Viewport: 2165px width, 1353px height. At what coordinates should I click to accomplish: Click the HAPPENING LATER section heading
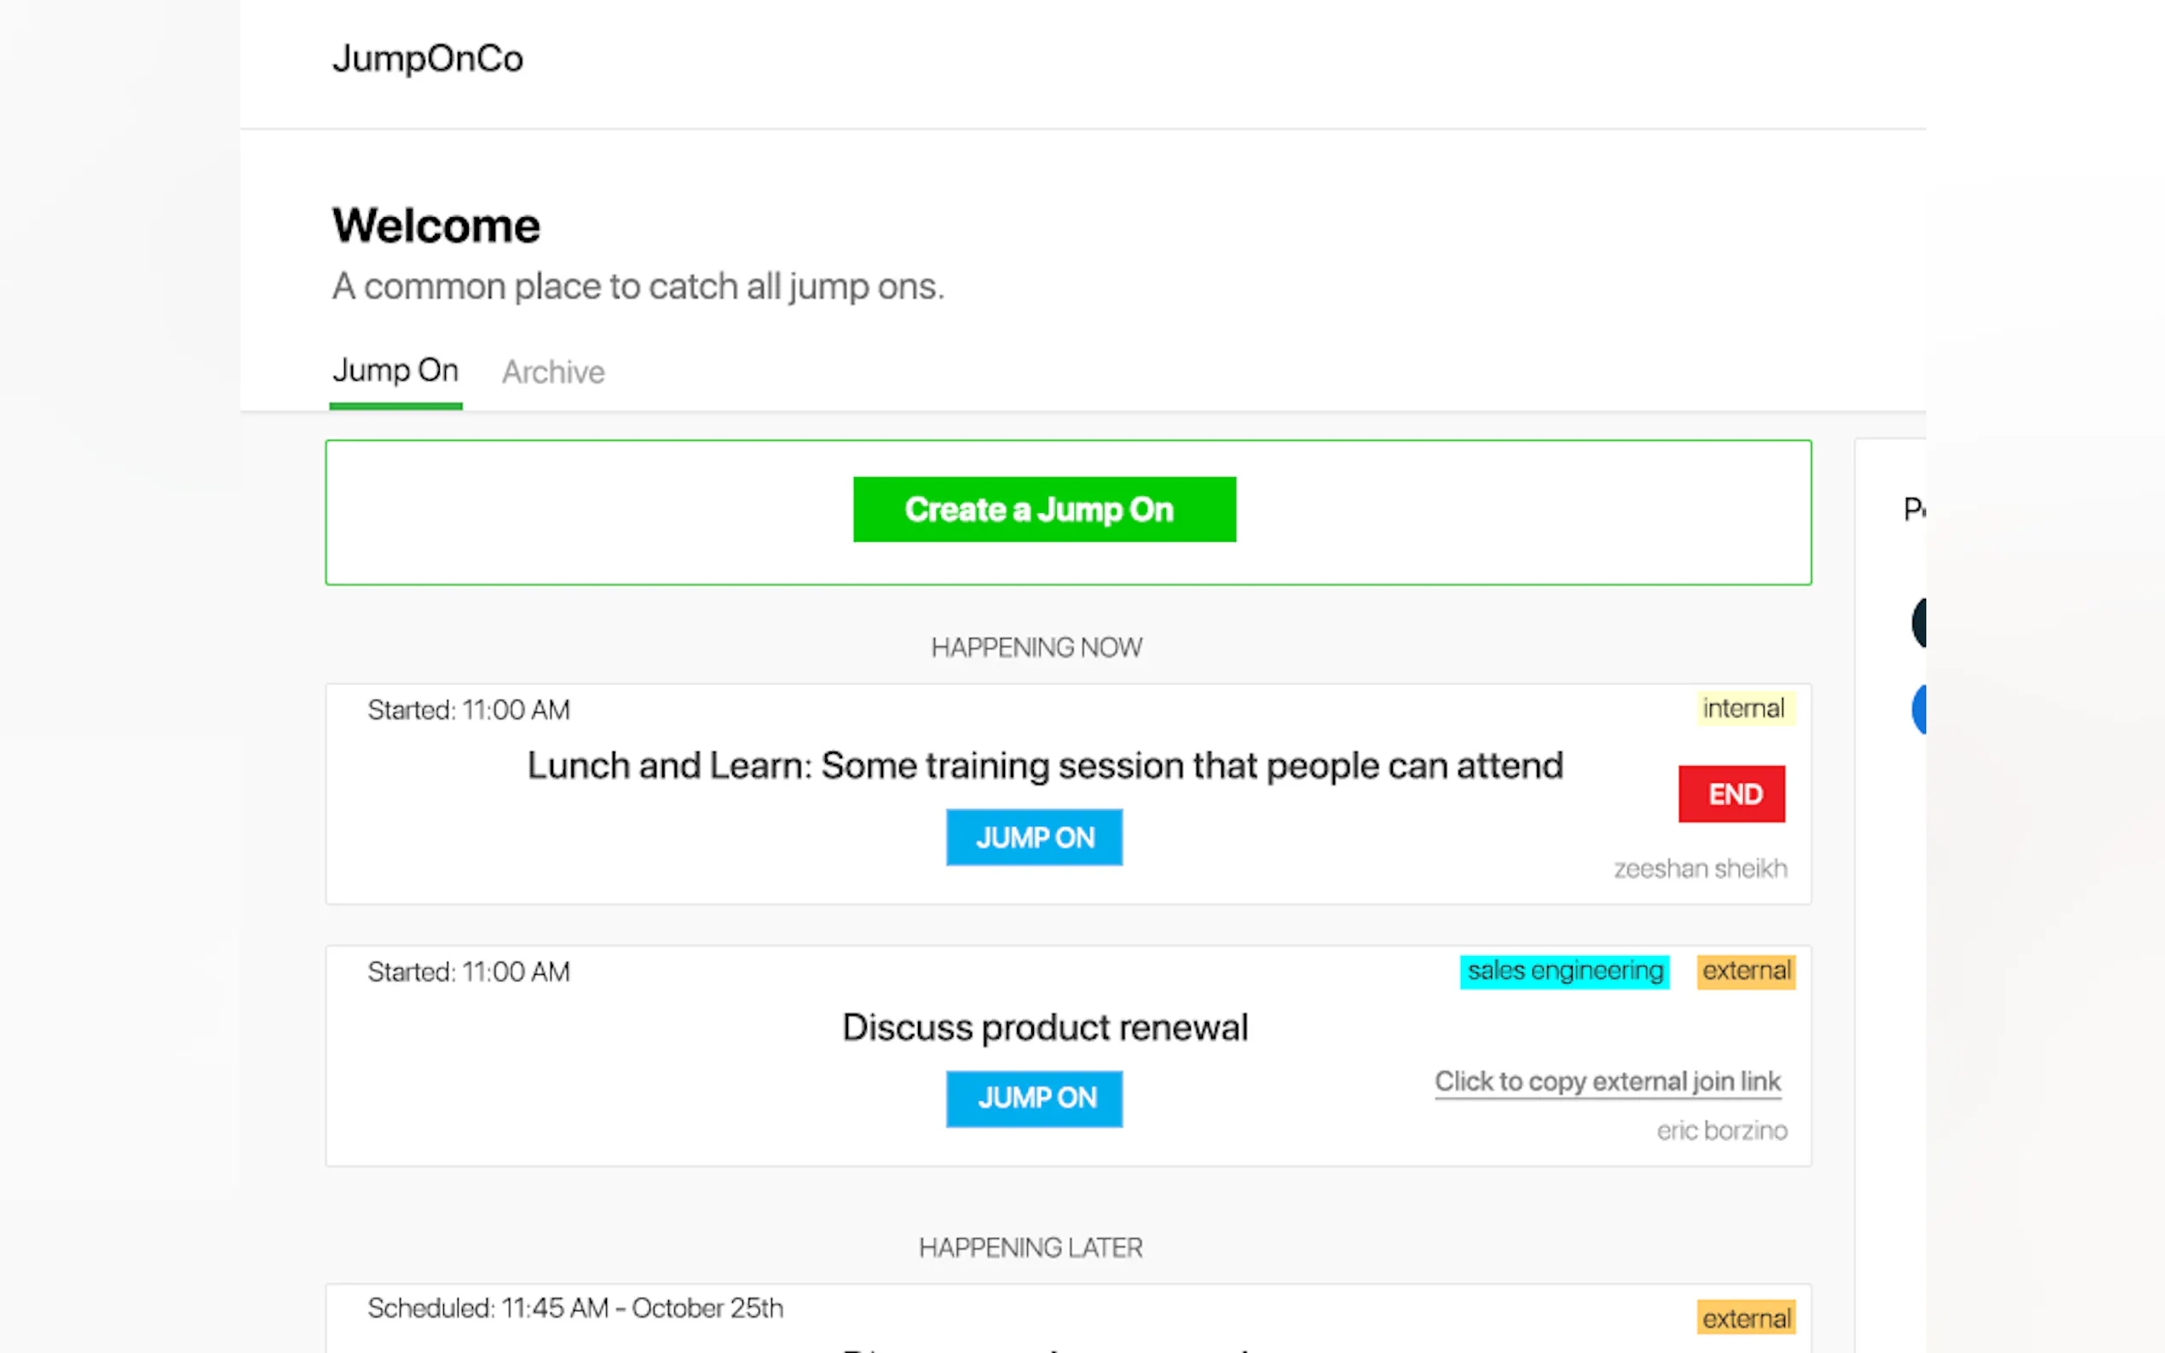(1031, 1247)
